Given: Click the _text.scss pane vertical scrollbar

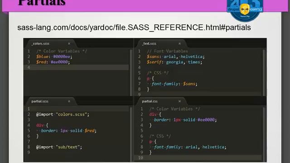Looking at the screenshot, I should click(x=264, y=72).
